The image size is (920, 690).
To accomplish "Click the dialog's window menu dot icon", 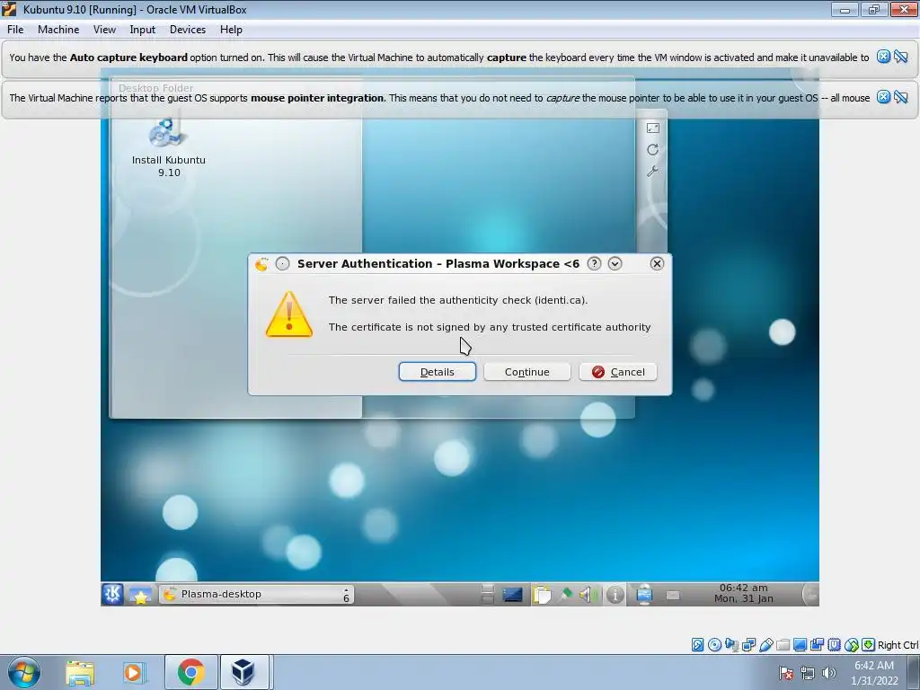I will click(282, 263).
